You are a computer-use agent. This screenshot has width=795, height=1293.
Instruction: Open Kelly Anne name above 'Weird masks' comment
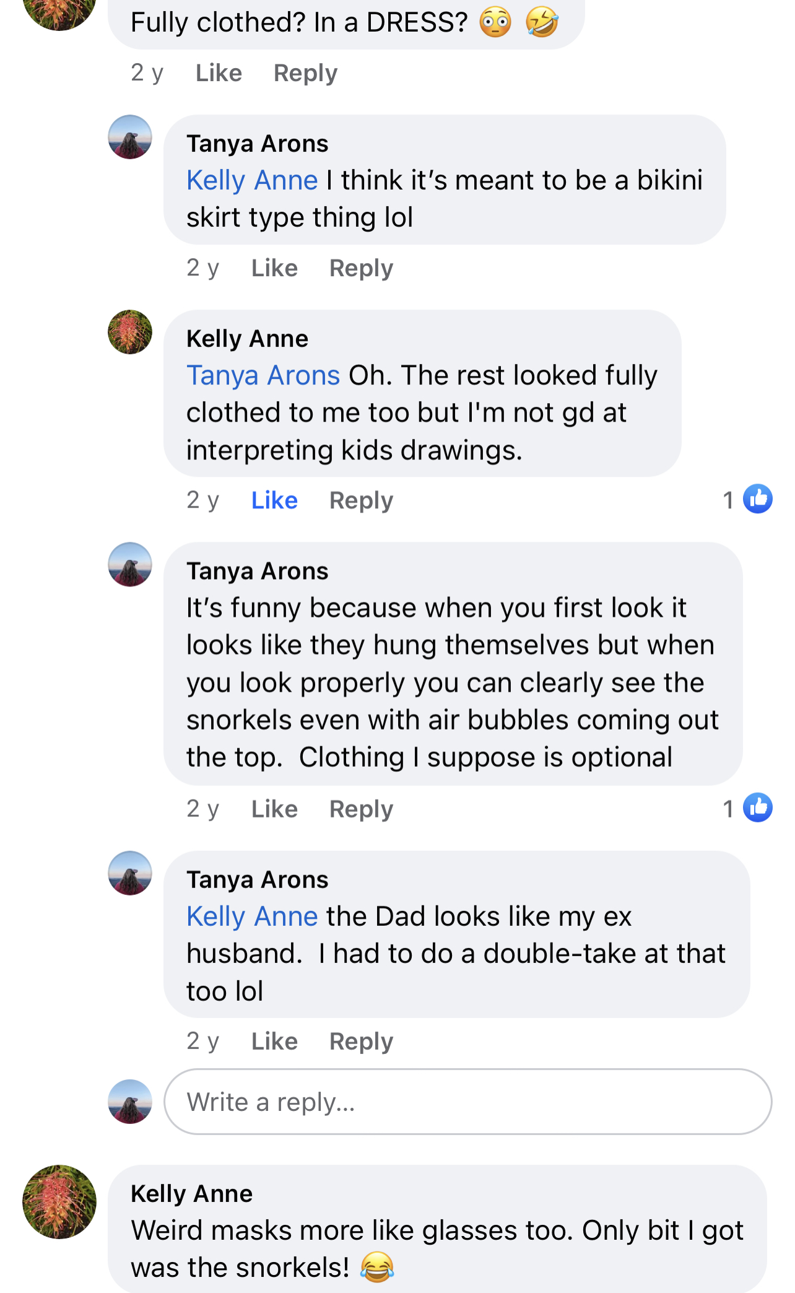pos(191,1193)
